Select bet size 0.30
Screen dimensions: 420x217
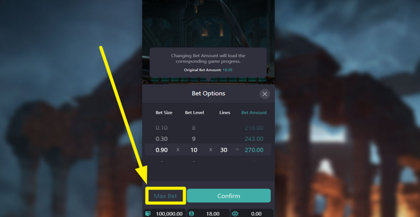coord(161,139)
